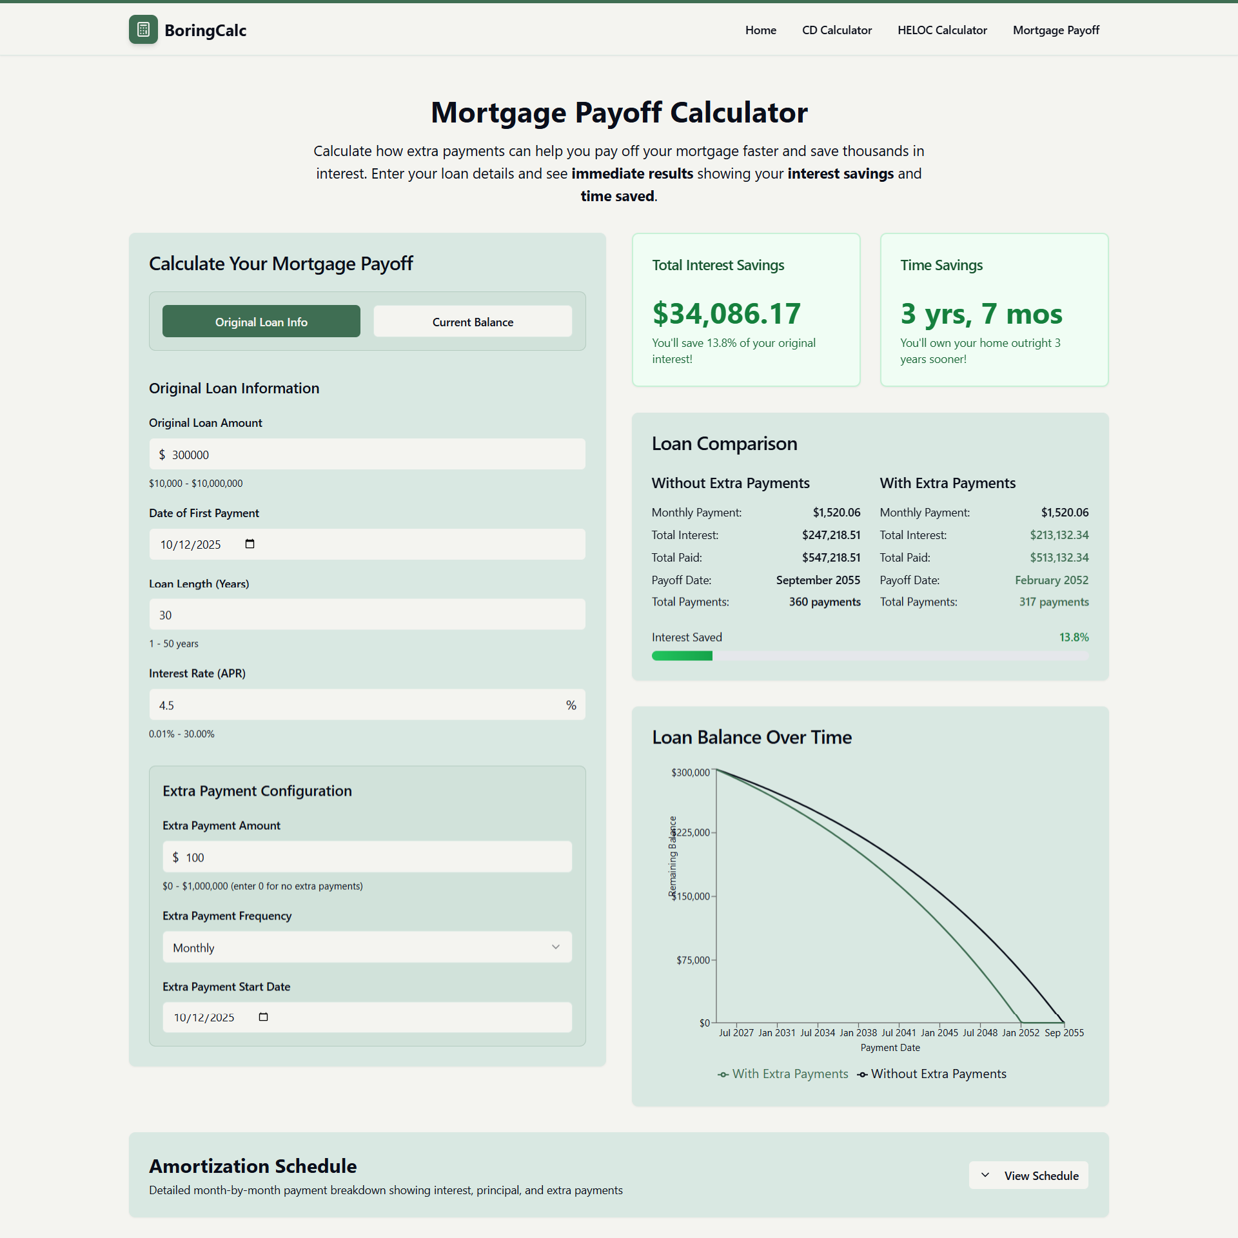This screenshot has width=1238, height=1238.
Task: Click the chevron icon beside View Schedule
Action: tap(985, 1175)
